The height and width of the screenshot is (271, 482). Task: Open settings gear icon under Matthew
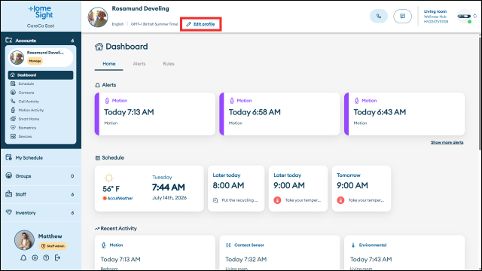click(x=35, y=257)
